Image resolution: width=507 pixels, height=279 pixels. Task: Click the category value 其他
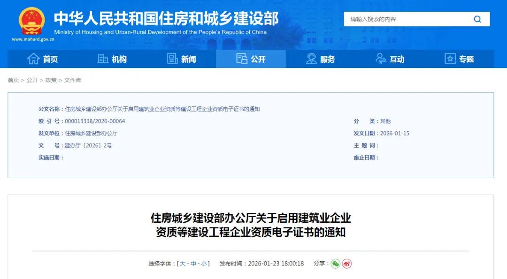click(385, 121)
